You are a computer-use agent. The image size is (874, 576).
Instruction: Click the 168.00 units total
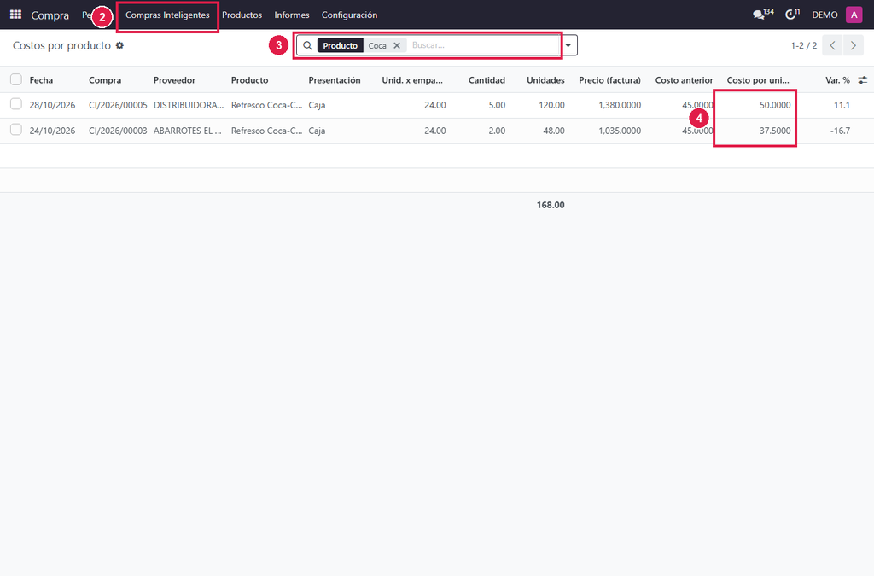pos(551,205)
